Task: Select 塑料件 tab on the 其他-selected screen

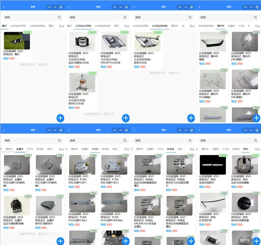Action: [x=205, y=149]
